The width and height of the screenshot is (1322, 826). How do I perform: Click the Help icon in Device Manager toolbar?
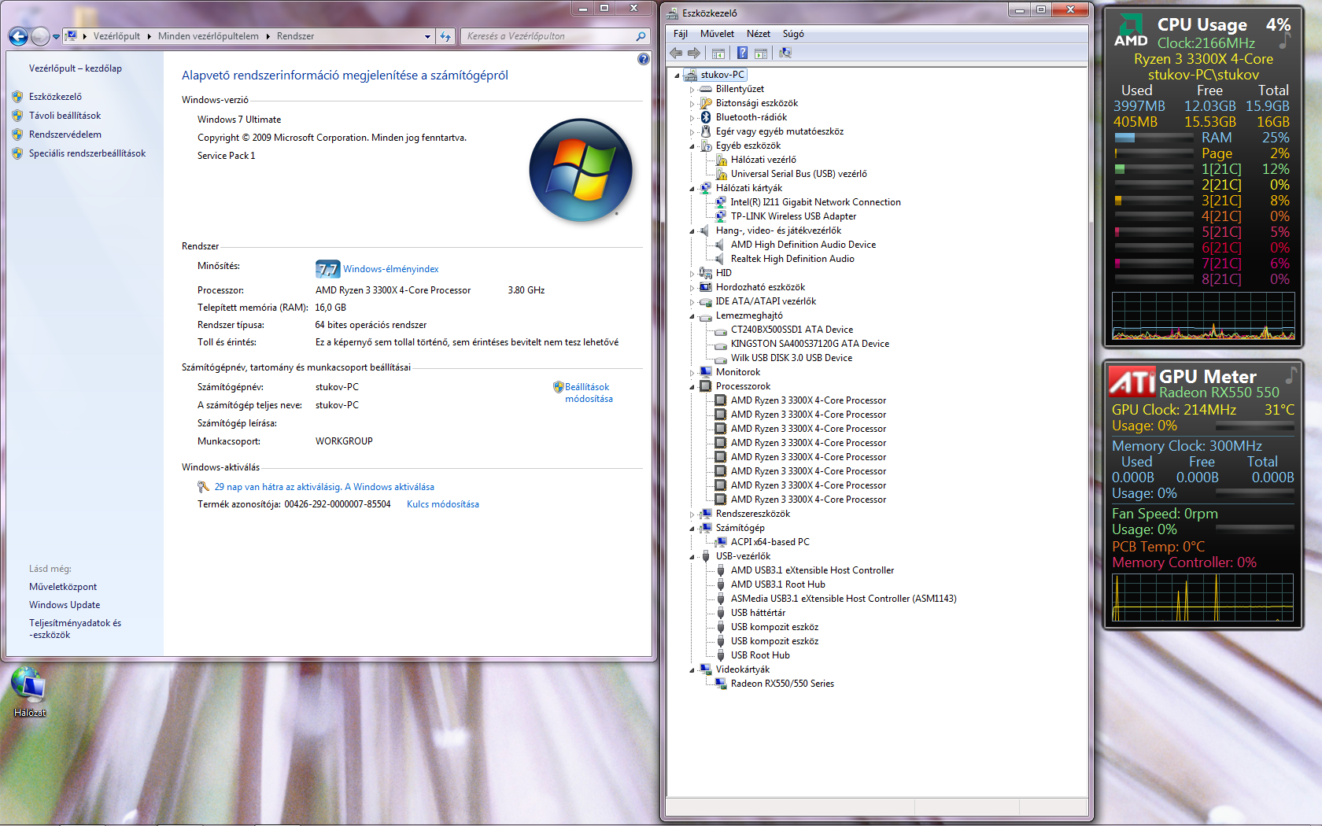tap(742, 53)
